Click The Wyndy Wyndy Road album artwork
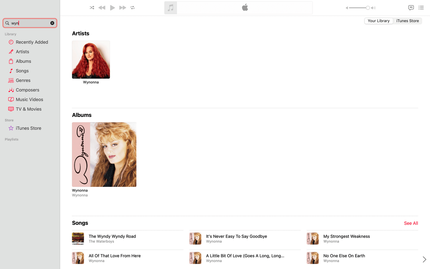The image size is (430, 269). pyautogui.click(x=78, y=239)
